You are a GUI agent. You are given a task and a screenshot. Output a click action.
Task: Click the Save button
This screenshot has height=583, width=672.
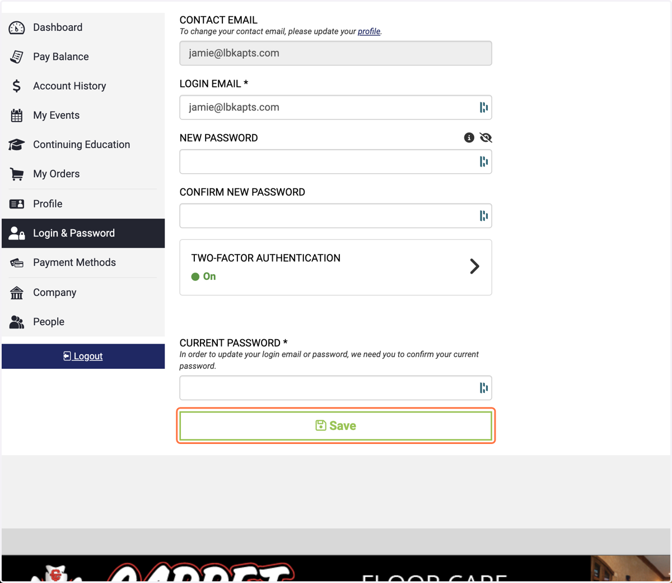coord(336,426)
